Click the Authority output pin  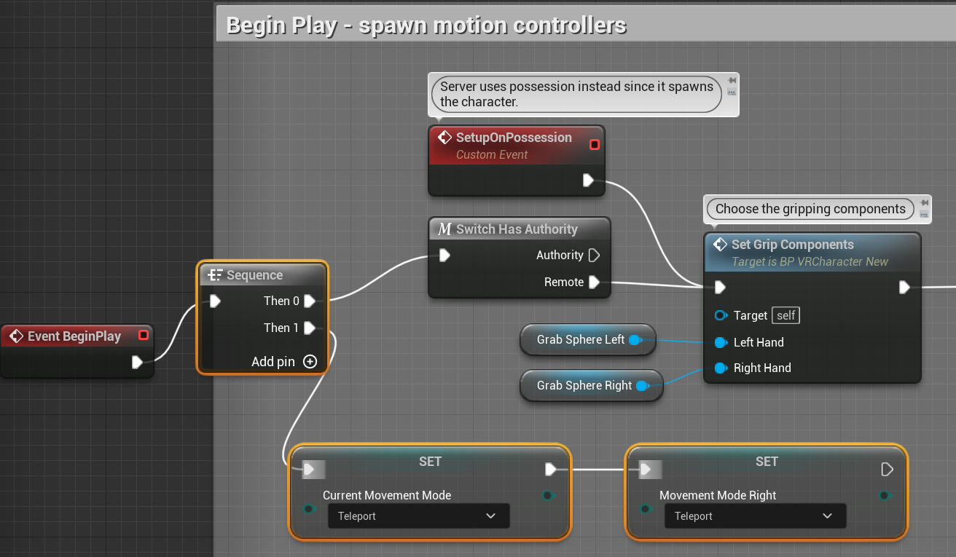click(594, 255)
